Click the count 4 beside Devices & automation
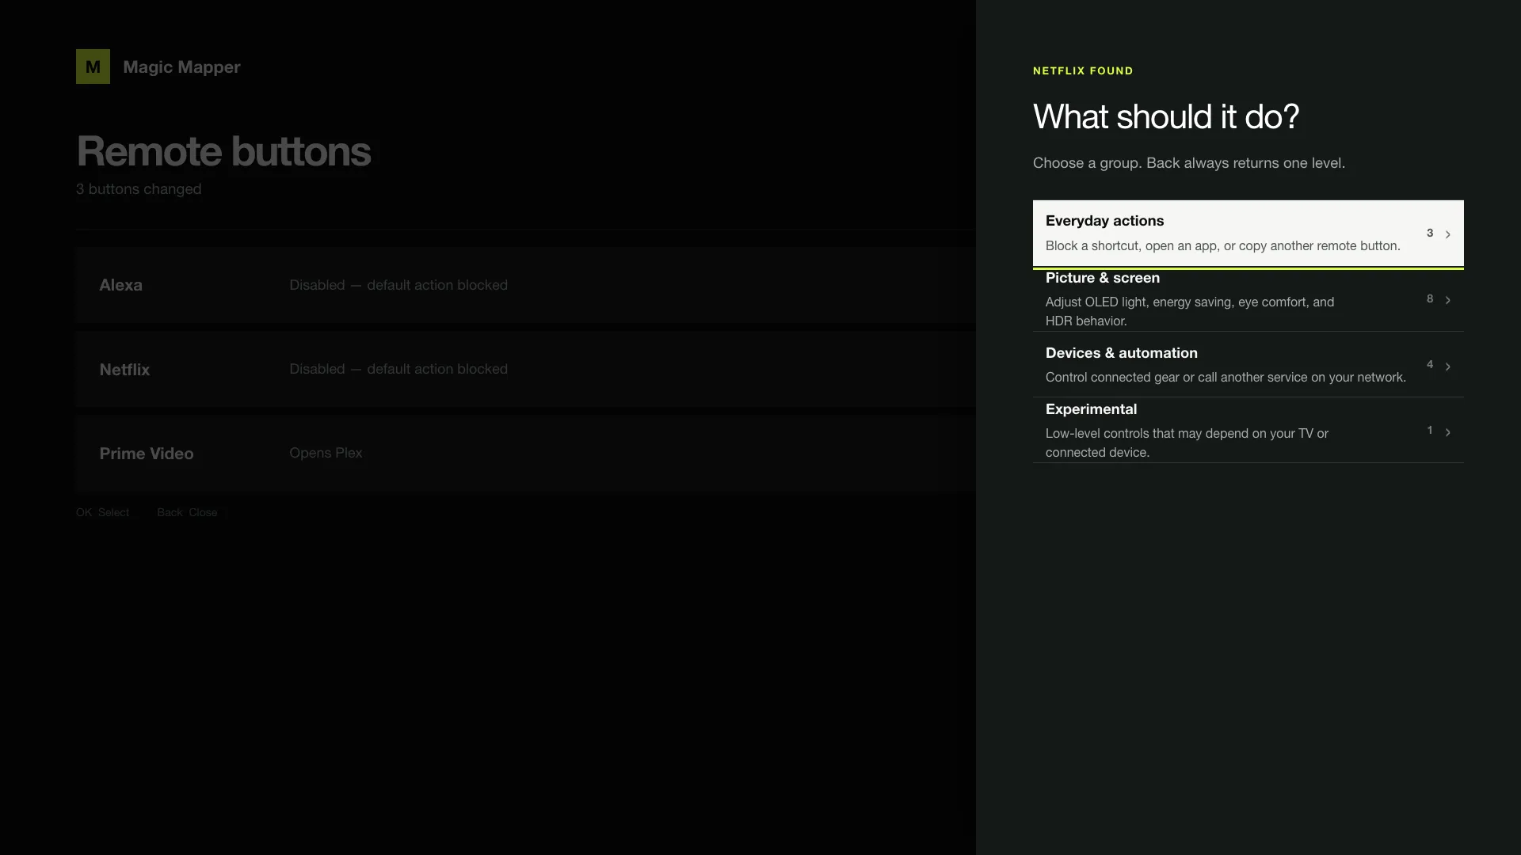The width and height of the screenshot is (1521, 855). click(1430, 364)
